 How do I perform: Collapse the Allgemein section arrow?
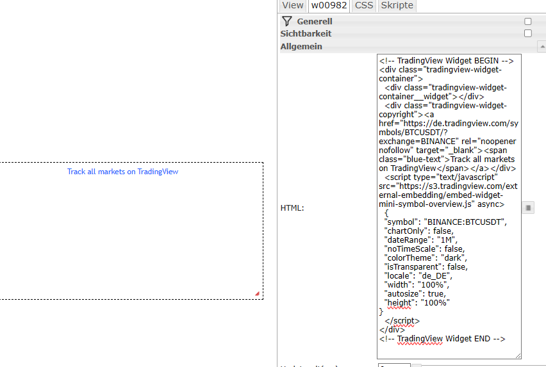click(x=542, y=46)
